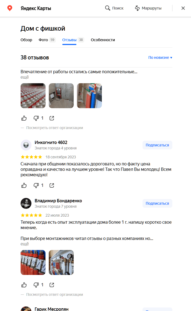Viewport: 191px width, 311px height.
Task: Expand the first review text with ещё
Action: (x=25, y=77)
